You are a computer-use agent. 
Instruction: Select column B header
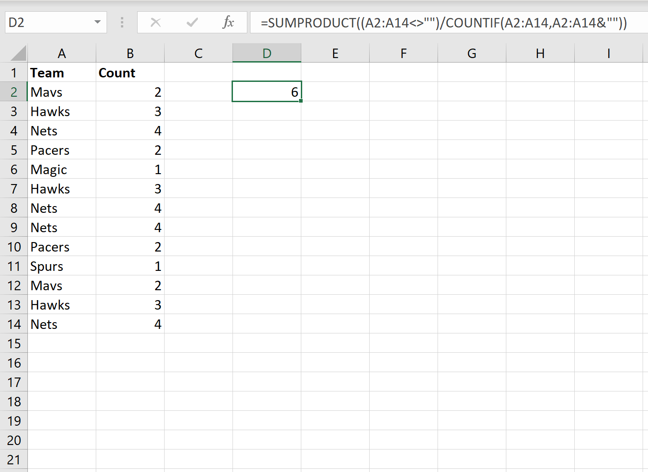coord(130,54)
